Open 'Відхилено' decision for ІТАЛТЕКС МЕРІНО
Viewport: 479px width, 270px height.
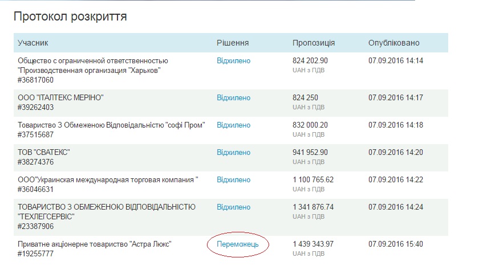233,97
